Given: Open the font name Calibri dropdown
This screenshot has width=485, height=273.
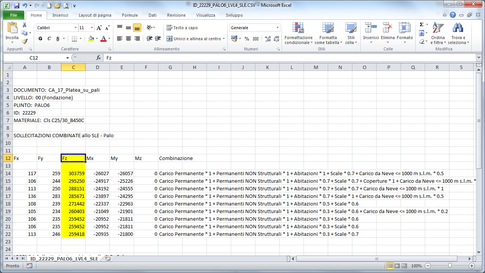Looking at the screenshot, I should pyautogui.click(x=75, y=28).
